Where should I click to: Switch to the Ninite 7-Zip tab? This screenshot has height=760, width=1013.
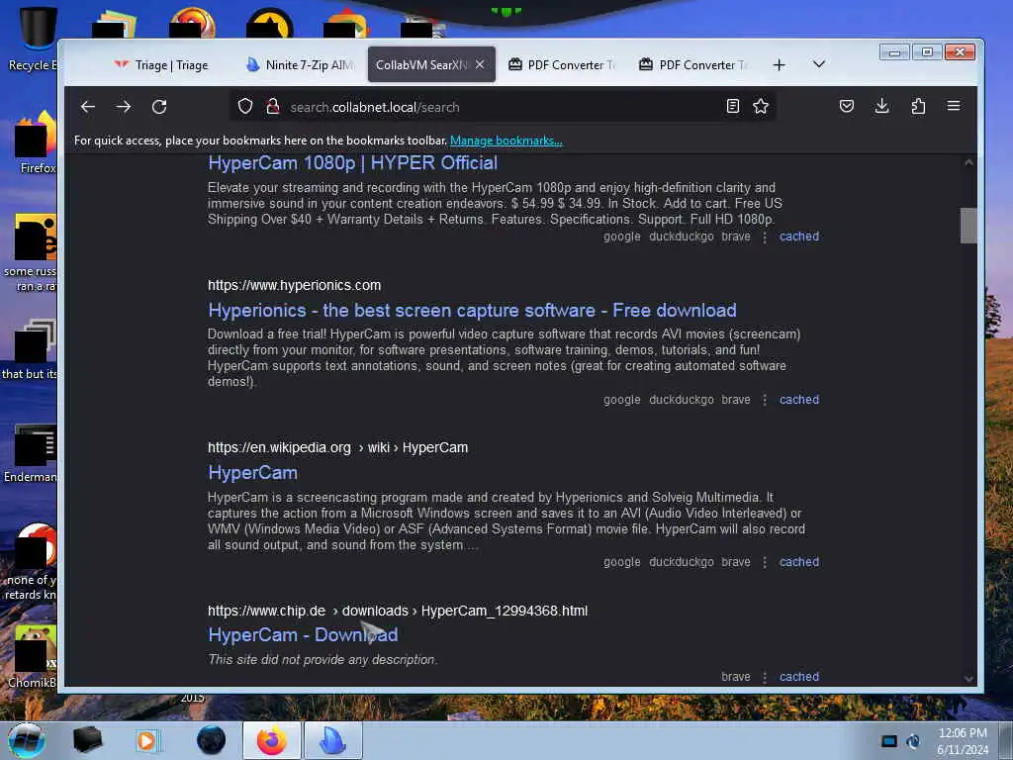coord(300,64)
